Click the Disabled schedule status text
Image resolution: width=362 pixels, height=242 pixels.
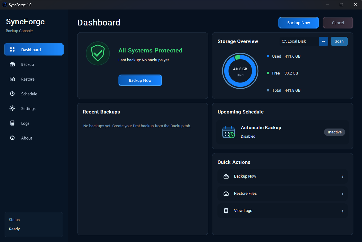tap(248, 136)
